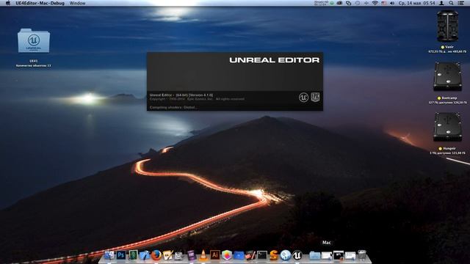Screen dimensions: 470x264
Task: Open Terminal from the Dock
Action: (261, 255)
